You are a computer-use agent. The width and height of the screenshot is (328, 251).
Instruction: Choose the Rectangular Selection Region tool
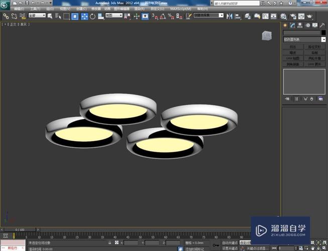click(66, 16)
